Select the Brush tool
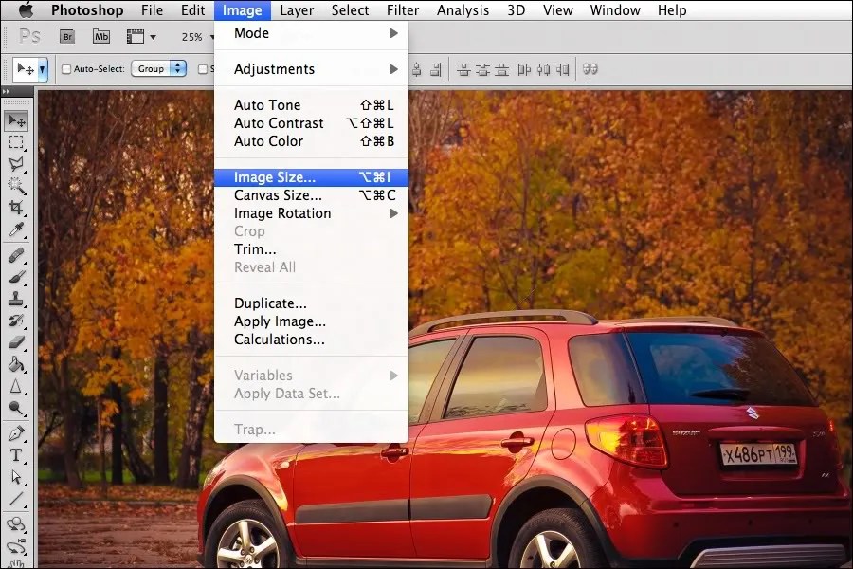The image size is (853, 569). click(16, 277)
